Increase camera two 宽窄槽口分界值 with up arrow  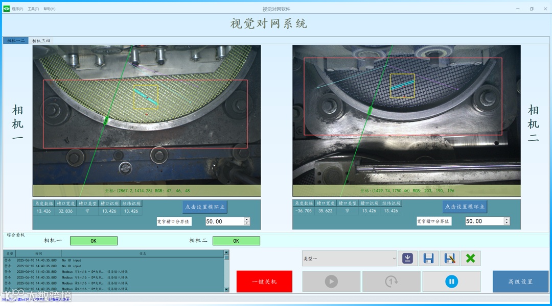point(507,219)
